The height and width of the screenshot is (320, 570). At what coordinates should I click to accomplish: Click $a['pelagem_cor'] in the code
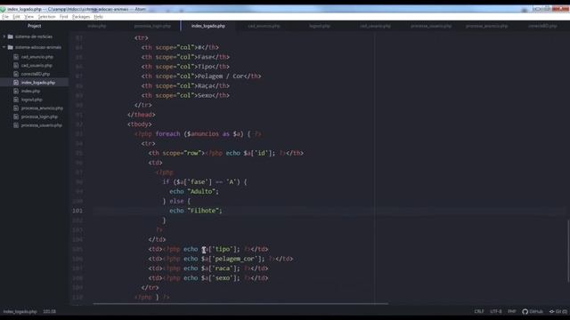click(x=232, y=259)
